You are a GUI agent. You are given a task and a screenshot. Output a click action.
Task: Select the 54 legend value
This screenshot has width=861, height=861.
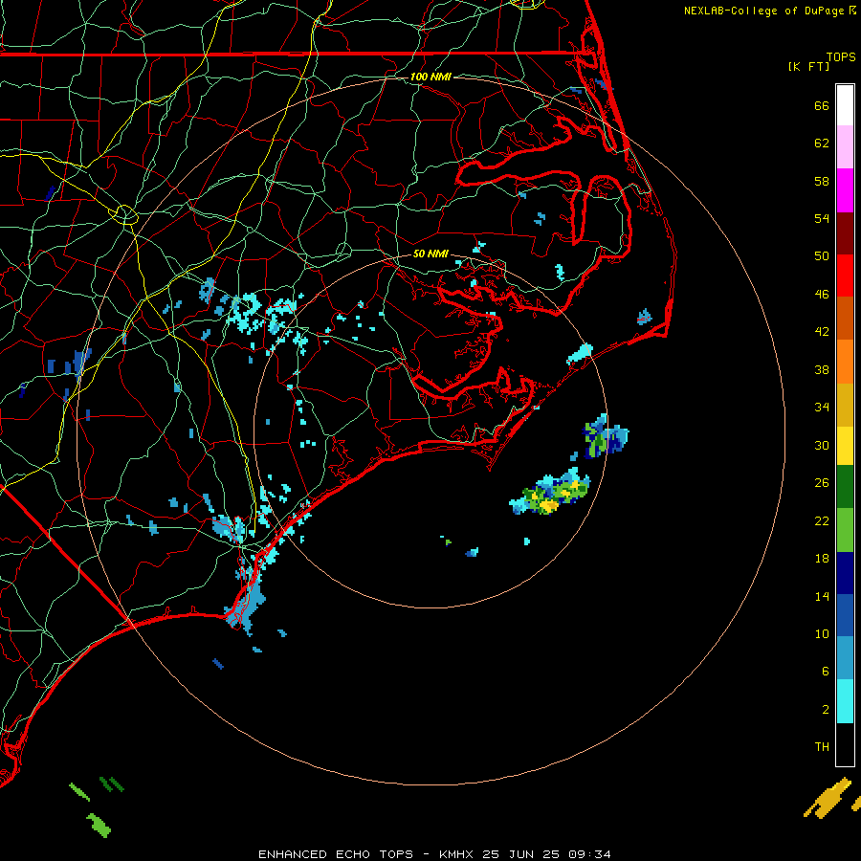(822, 218)
